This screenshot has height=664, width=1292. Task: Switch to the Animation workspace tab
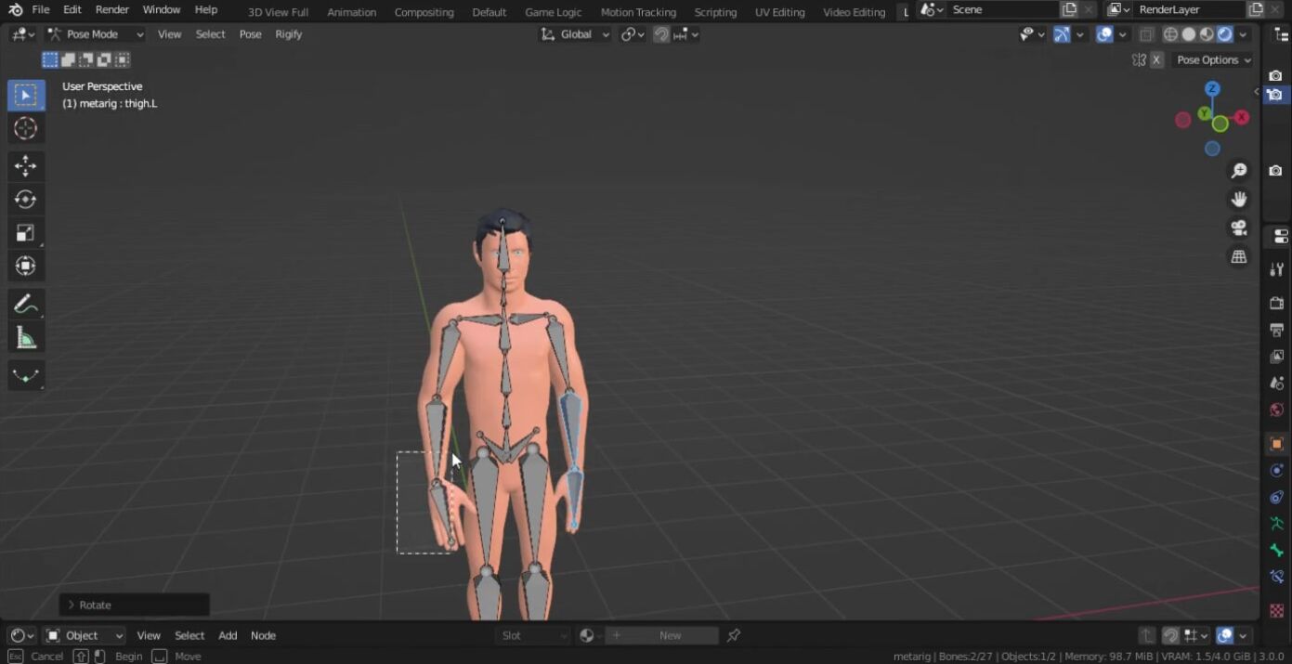351,12
